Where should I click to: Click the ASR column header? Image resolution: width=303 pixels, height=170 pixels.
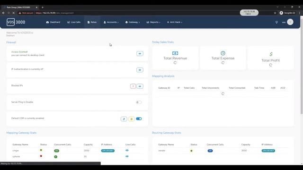click(x=273, y=88)
